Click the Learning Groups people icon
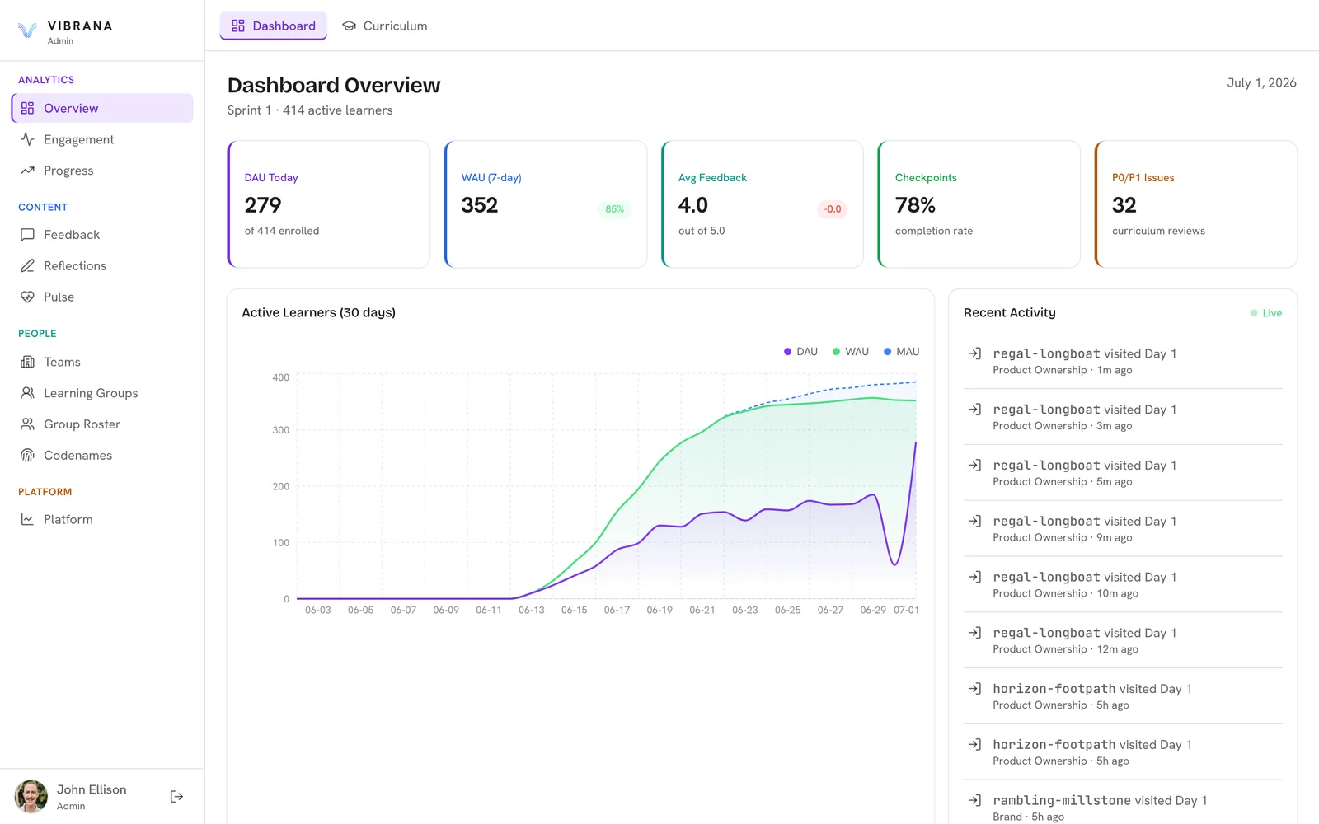 (27, 393)
